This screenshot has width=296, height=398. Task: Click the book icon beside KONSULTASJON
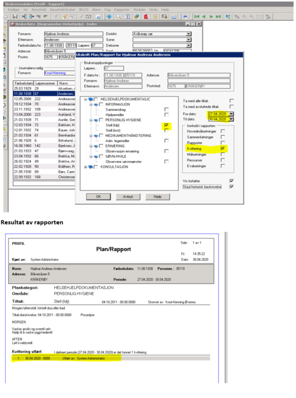[91, 167]
